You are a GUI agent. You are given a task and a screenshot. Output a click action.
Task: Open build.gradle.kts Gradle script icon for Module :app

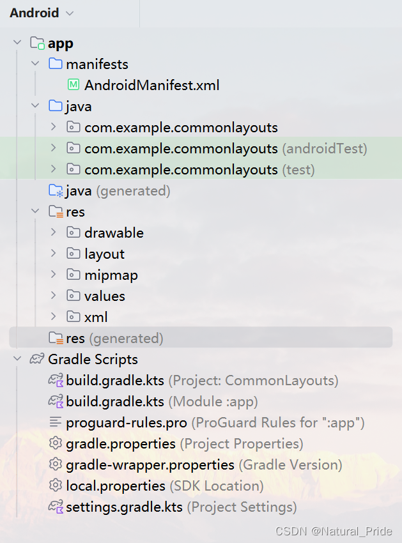tap(57, 401)
